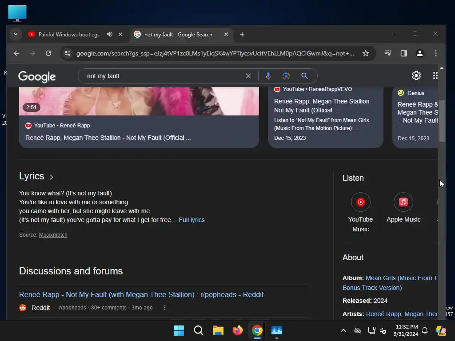Open the tab search dropdown arrow

pos(16,34)
